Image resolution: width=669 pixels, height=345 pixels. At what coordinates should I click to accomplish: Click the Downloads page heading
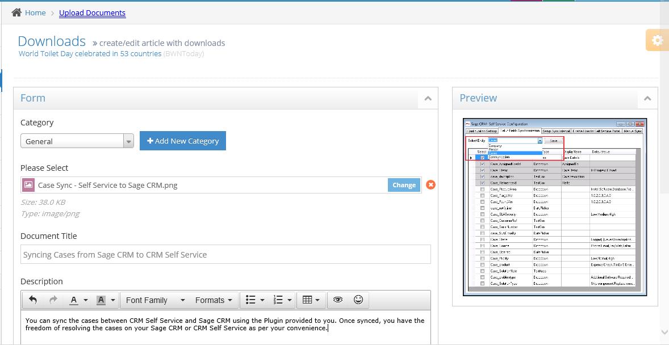[x=52, y=41]
